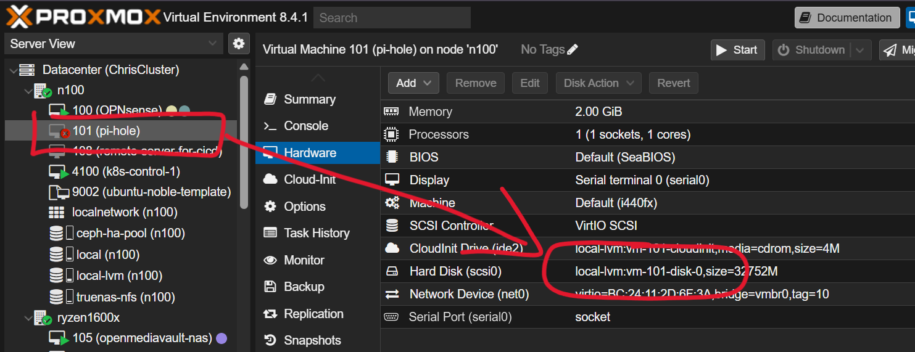This screenshot has width=915, height=352.
Task: Open the Cloud-Init tab
Action: (x=318, y=179)
